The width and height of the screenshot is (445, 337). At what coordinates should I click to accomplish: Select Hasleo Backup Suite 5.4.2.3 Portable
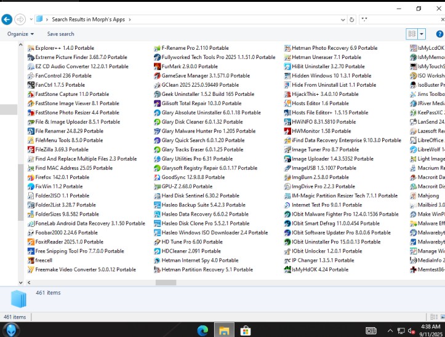[200, 205]
